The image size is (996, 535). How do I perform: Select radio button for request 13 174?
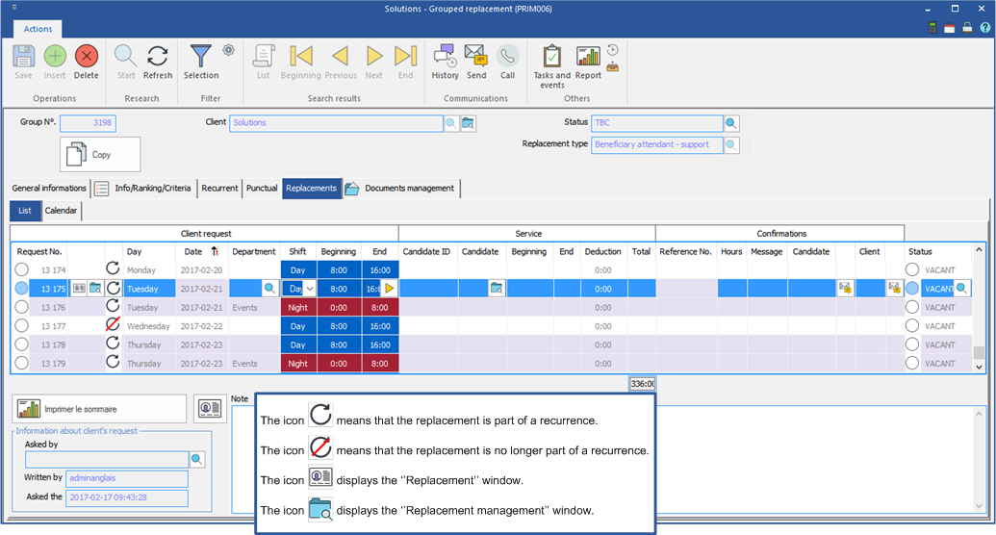click(x=21, y=270)
